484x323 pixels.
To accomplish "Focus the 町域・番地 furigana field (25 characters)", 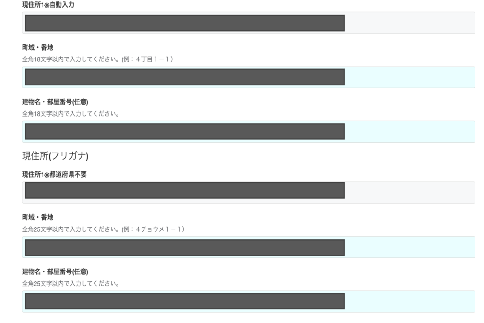I will pos(409,247).
